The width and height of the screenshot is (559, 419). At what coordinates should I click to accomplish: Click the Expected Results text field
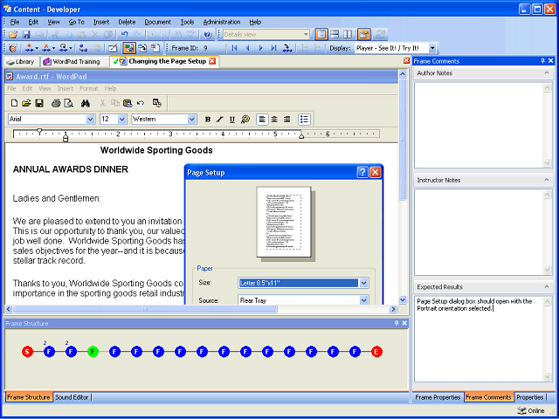pos(479,339)
